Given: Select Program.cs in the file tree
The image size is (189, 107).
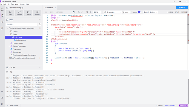Looking at the screenshot, I should 17,49.
